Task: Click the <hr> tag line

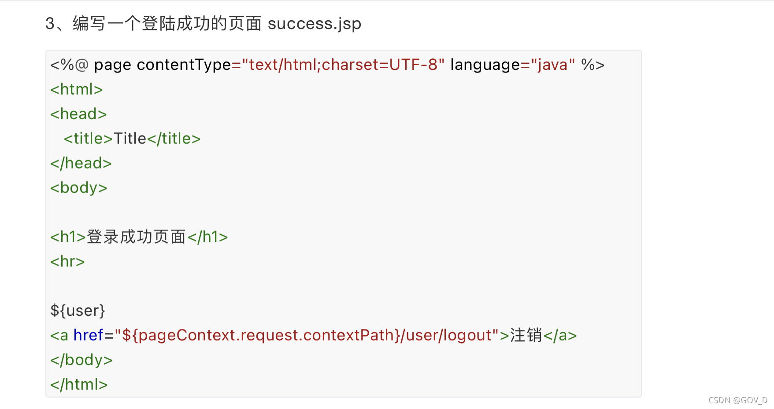Action: pos(67,262)
